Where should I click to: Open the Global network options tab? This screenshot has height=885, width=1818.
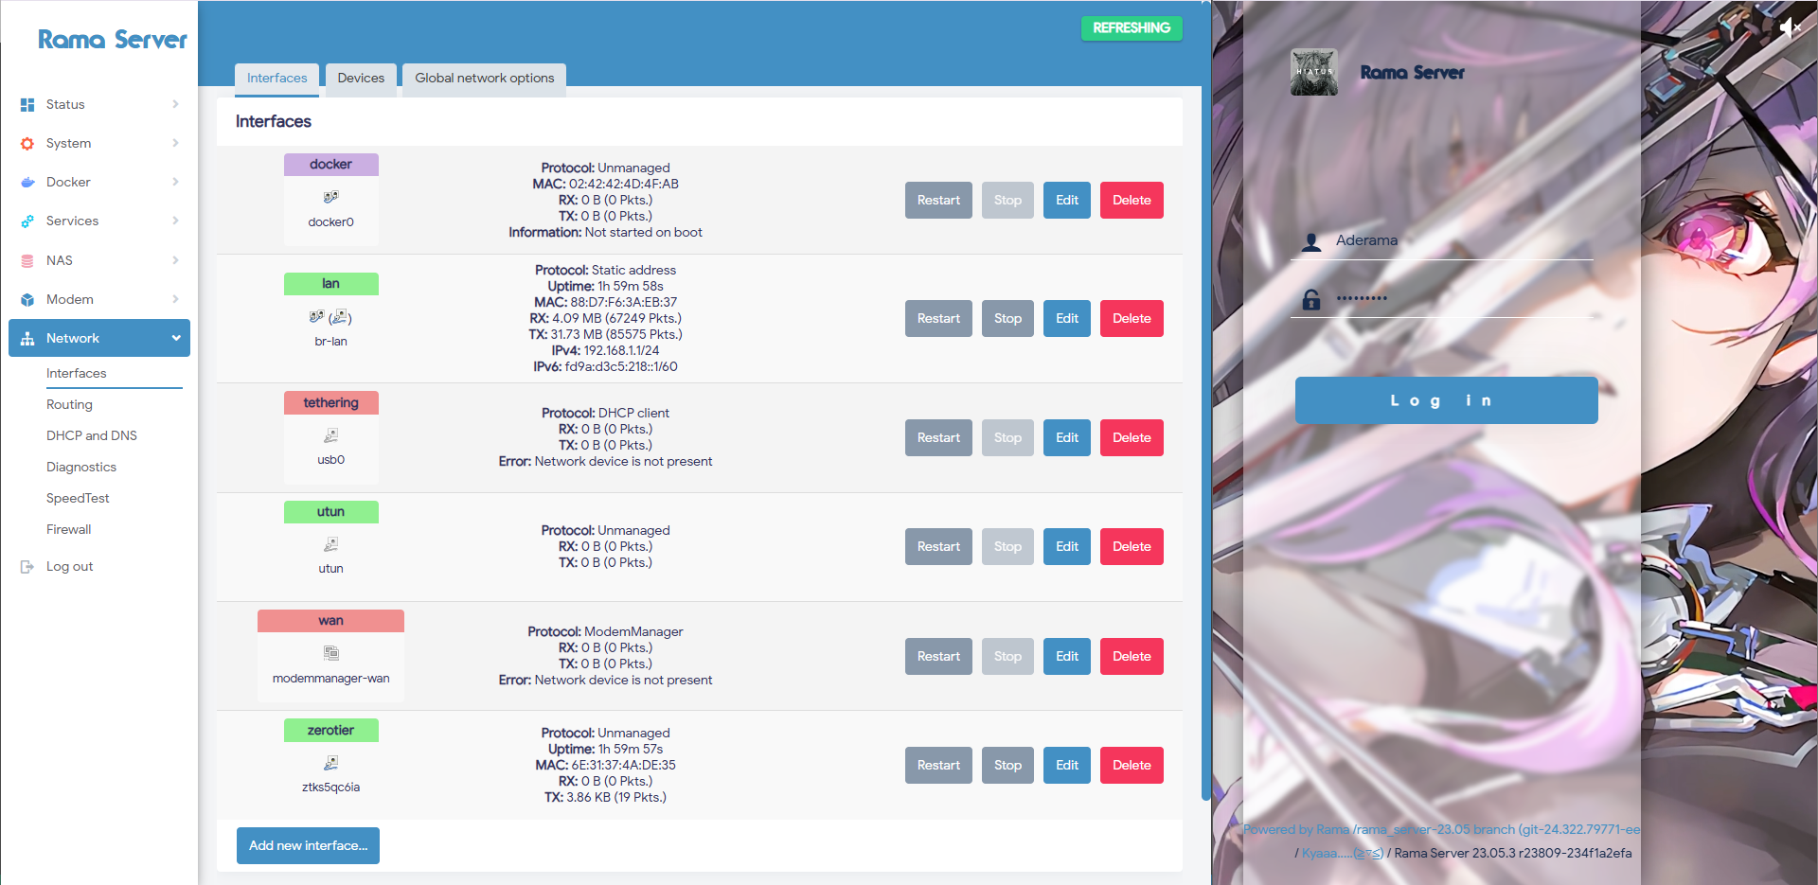pyautogui.click(x=484, y=79)
